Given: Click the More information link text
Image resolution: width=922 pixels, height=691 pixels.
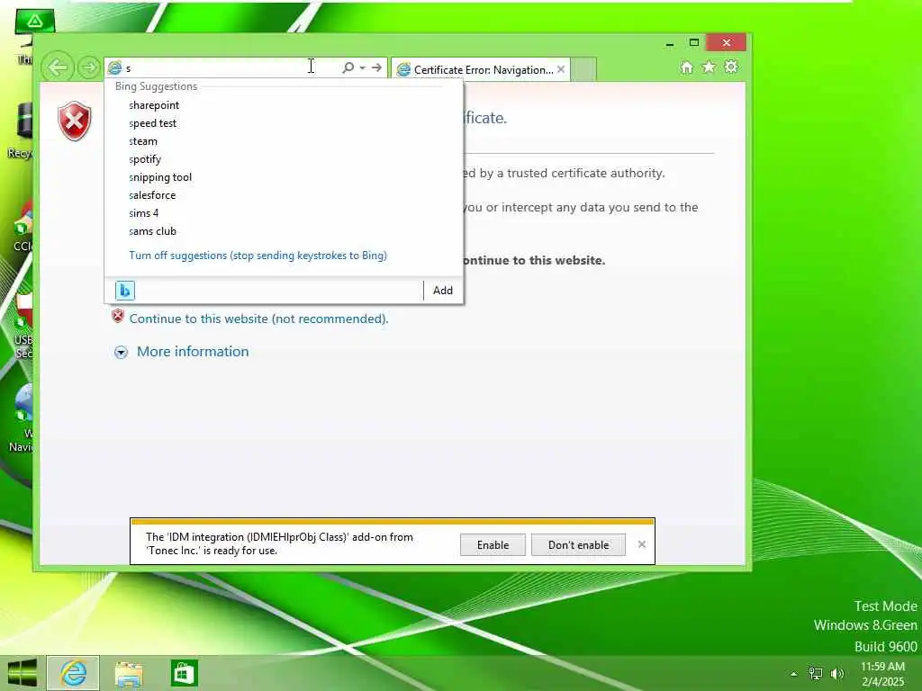Looking at the screenshot, I should (x=193, y=352).
